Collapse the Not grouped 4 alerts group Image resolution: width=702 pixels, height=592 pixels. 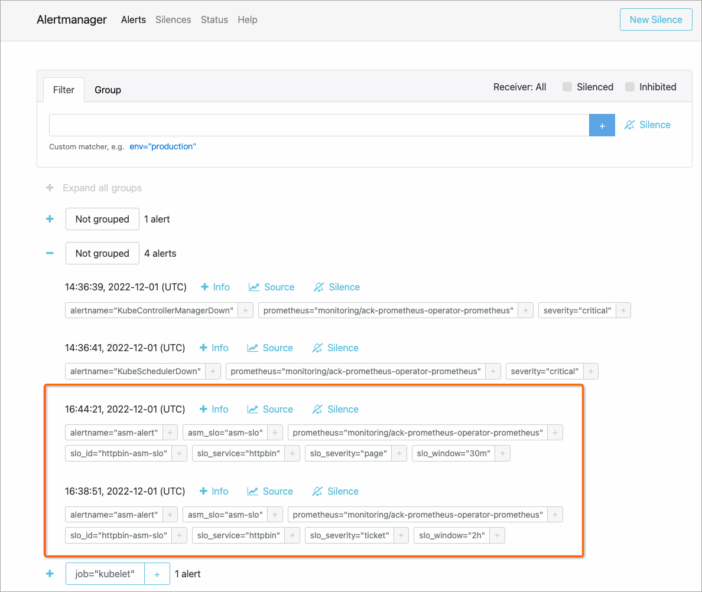click(x=50, y=254)
